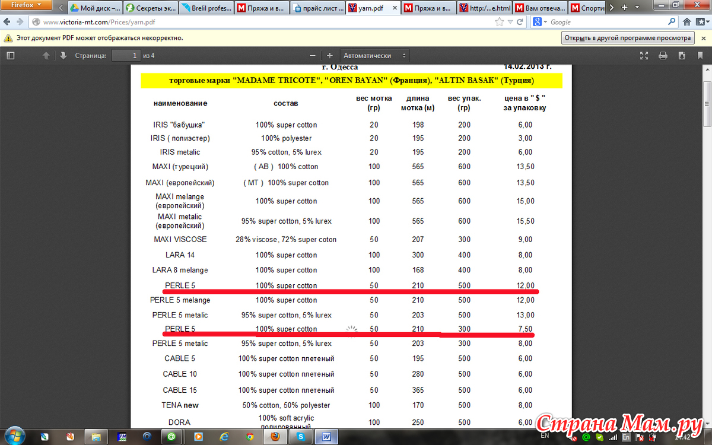712x445 pixels.
Task: Switch to the 'http:/...e.html' tab
Action: pos(485,8)
